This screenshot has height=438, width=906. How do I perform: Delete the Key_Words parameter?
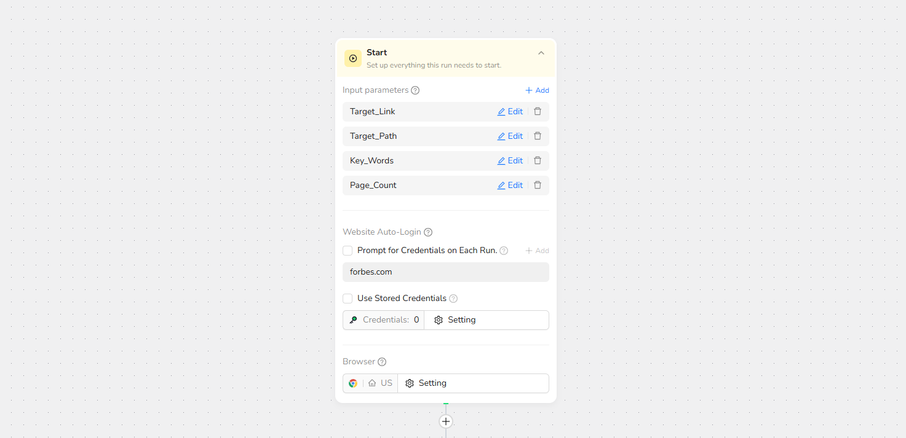[x=538, y=161]
